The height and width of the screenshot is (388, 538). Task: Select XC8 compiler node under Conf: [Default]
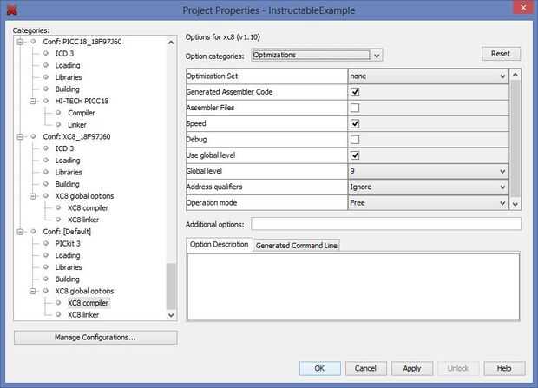tap(88, 303)
